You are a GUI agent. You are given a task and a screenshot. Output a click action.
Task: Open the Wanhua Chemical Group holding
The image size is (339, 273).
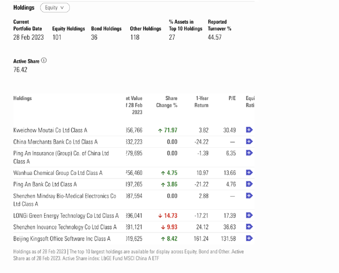(58, 173)
